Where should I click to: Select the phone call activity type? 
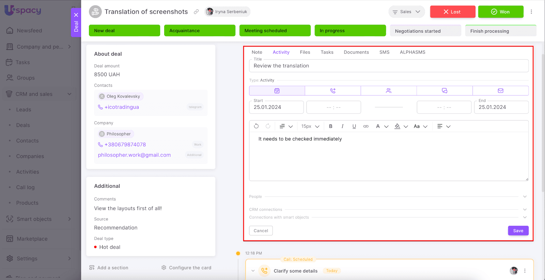tap(333, 91)
